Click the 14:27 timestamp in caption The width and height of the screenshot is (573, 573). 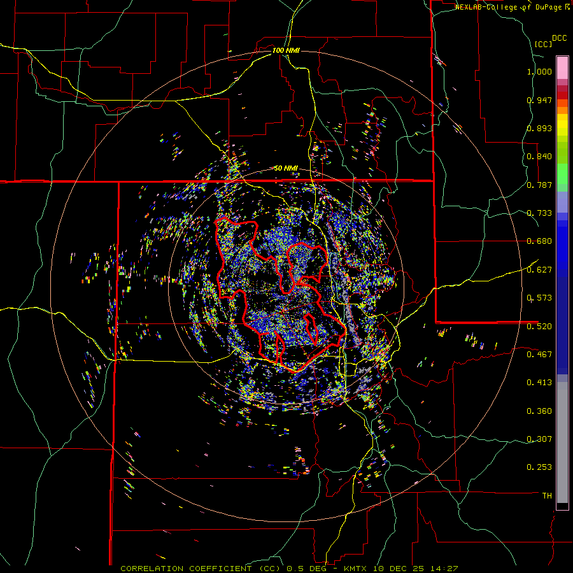point(443,569)
